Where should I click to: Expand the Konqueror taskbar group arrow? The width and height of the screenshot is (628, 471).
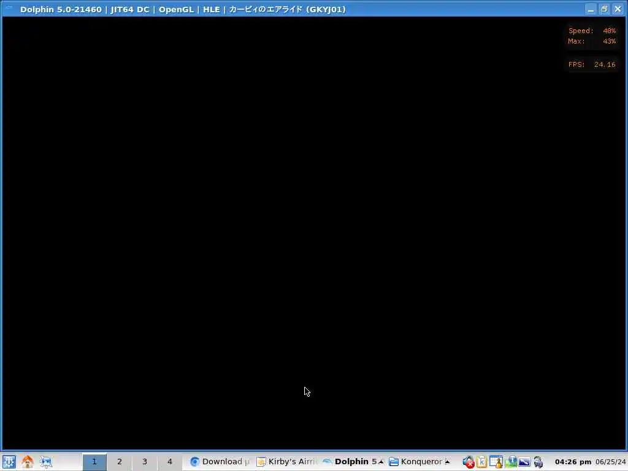448,462
